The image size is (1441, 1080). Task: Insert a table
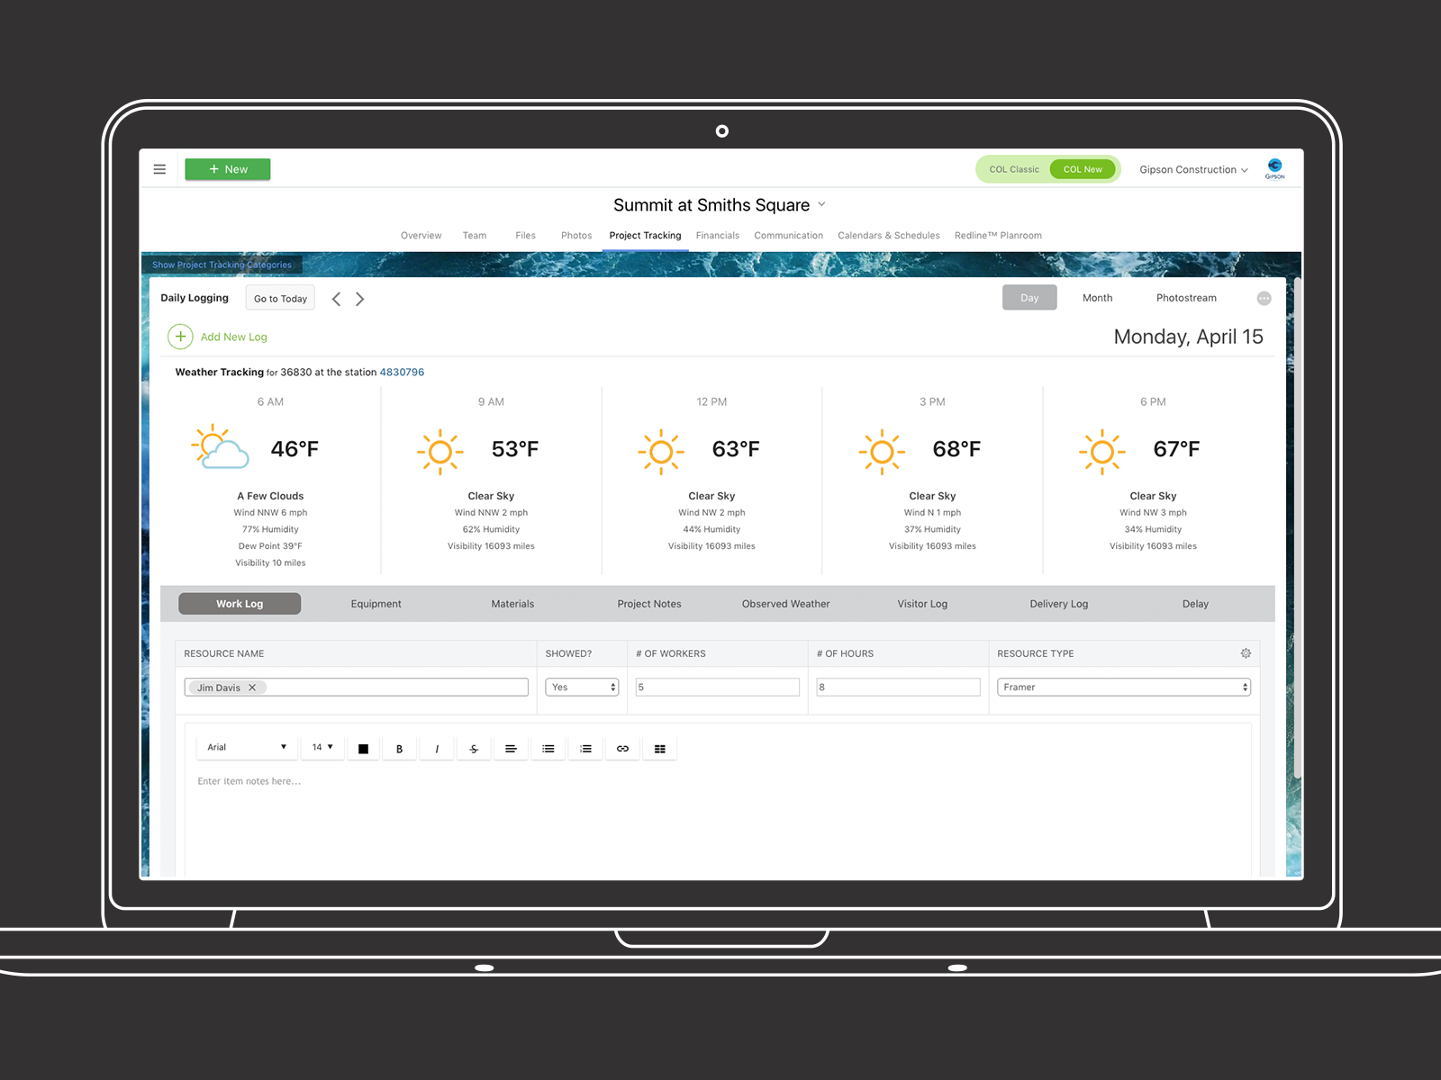(660, 749)
